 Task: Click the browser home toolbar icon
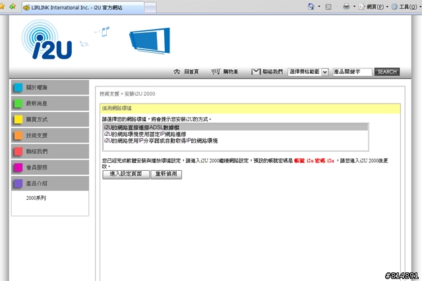coord(311,7)
